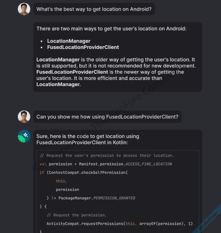Screen dimensions: 221x233
Task: Click ACCESS_FINE_LOCATION in the code
Action: [148, 164]
